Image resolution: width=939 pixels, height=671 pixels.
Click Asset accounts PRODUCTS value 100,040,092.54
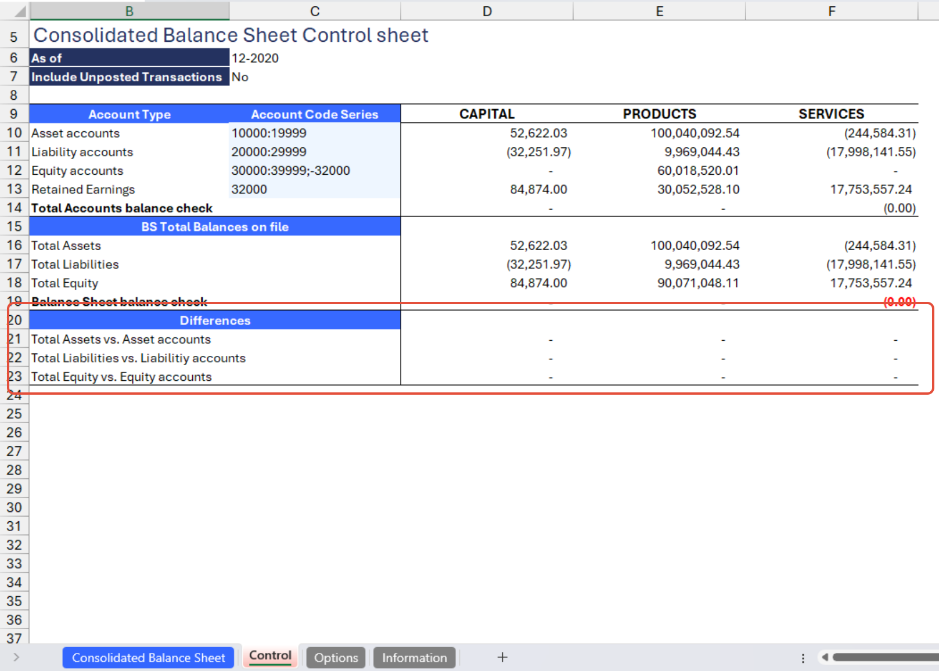695,133
